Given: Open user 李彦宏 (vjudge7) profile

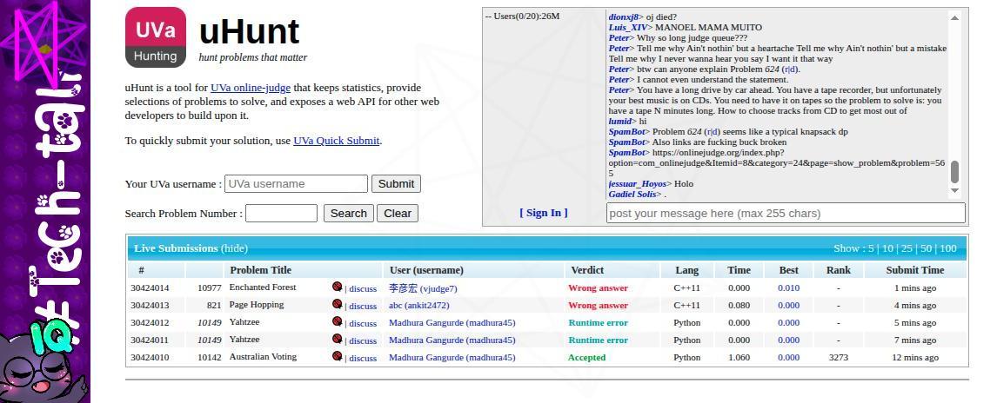Looking at the screenshot, I should click(x=423, y=288).
